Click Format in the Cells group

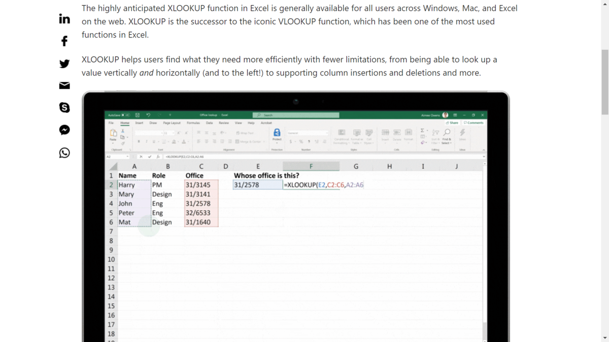(x=409, y=136)
